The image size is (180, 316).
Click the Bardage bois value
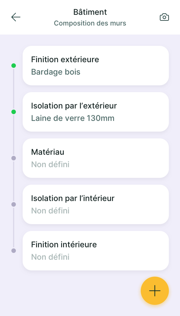pos(56,72)
